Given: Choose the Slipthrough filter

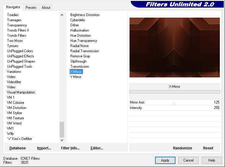Looking at the screenshot, I should (x=78, y=61).
